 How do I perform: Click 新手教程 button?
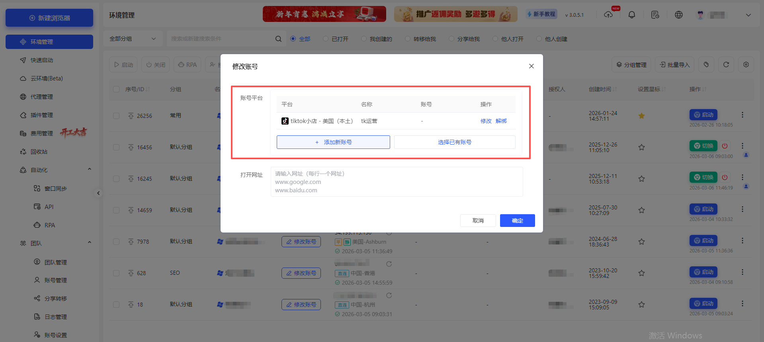[x=541, y=14]
